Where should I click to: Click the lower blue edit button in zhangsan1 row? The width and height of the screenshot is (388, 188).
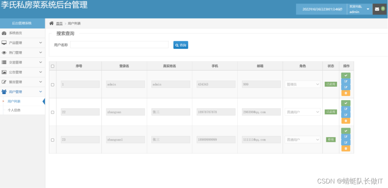(346, 143)
